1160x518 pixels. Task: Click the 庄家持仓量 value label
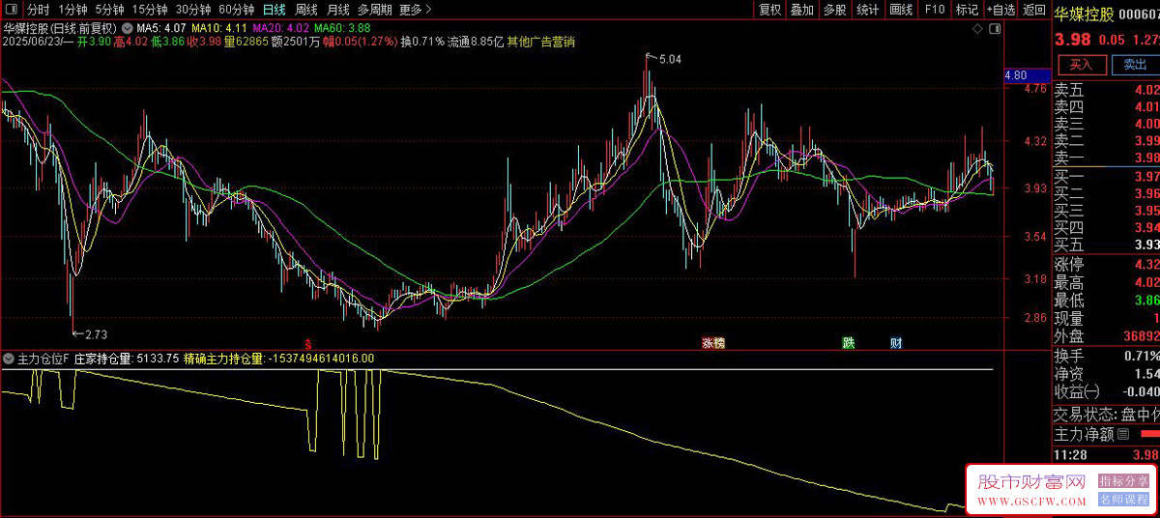click(127, 359)
